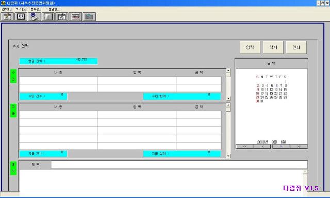
Task: Open the toolbar icon with blue-capped figure and book
Action: [x=35, y=17]
